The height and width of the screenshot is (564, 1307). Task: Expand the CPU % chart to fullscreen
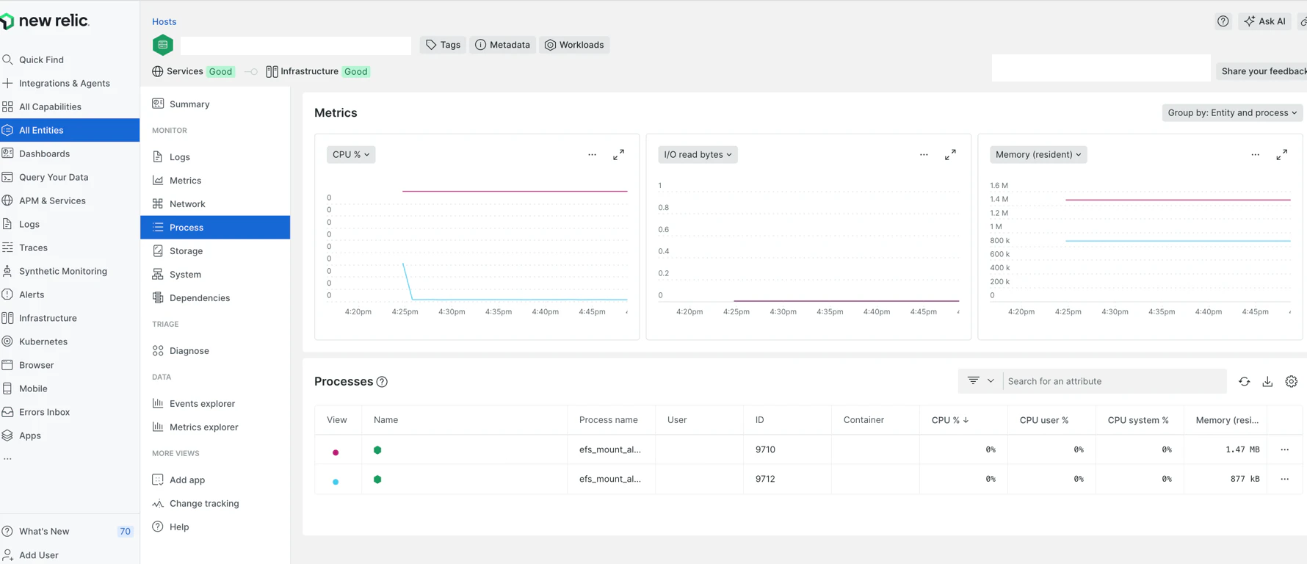coord(619,155)
